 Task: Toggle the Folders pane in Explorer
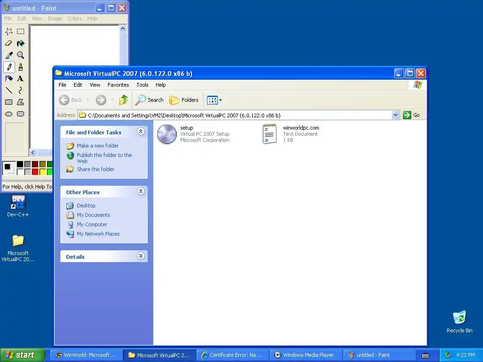point(184,100)
